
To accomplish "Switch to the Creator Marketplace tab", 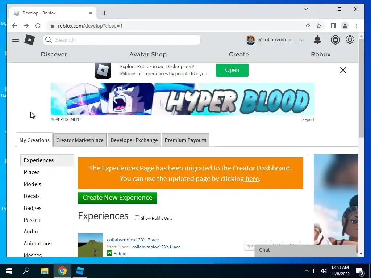I will (x=80, y=140).
